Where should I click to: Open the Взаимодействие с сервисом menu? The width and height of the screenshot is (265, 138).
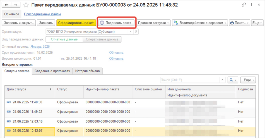pyautogui.click(x=200, y=23)
